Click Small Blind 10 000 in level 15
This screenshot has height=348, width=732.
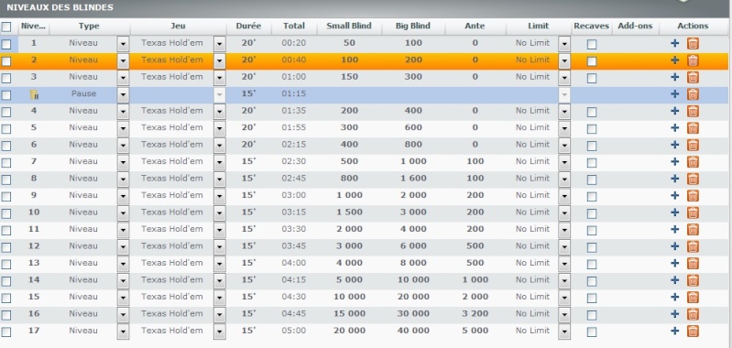[349, 297]
